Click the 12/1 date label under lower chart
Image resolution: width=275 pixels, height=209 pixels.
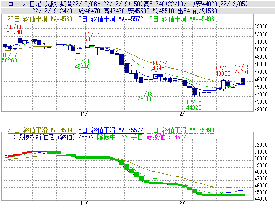click(x=182, y=203)
